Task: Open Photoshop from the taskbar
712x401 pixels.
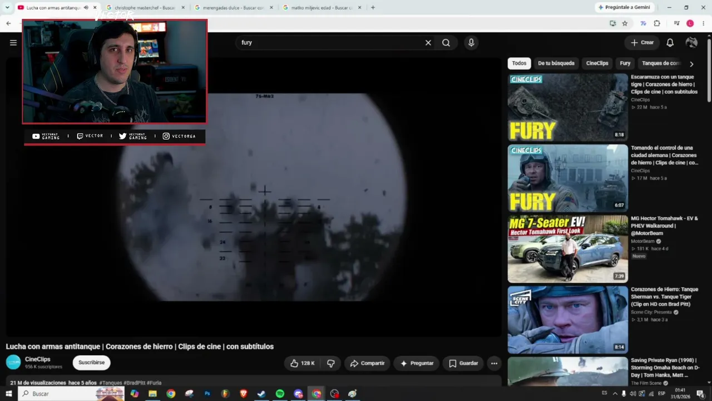Action: [207, 394]
